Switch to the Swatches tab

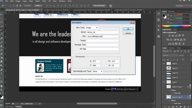171,11
